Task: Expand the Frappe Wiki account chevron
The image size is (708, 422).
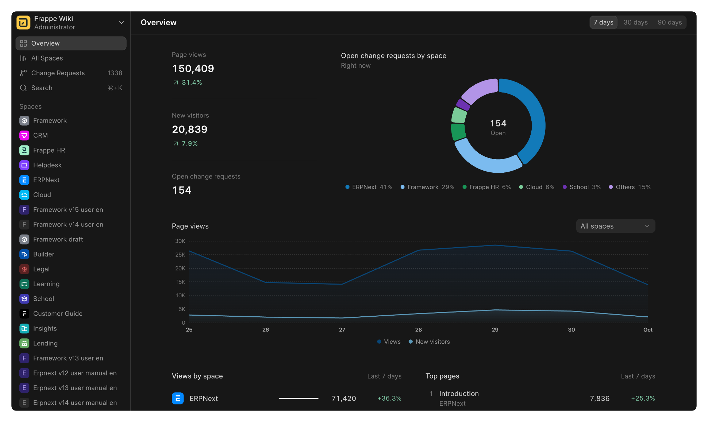Action: [x=121, y=23]
